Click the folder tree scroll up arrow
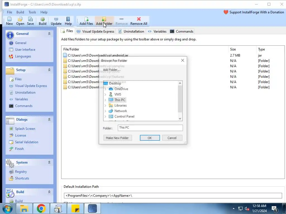This screenshot has height=214, width=286. pos(180,83)
